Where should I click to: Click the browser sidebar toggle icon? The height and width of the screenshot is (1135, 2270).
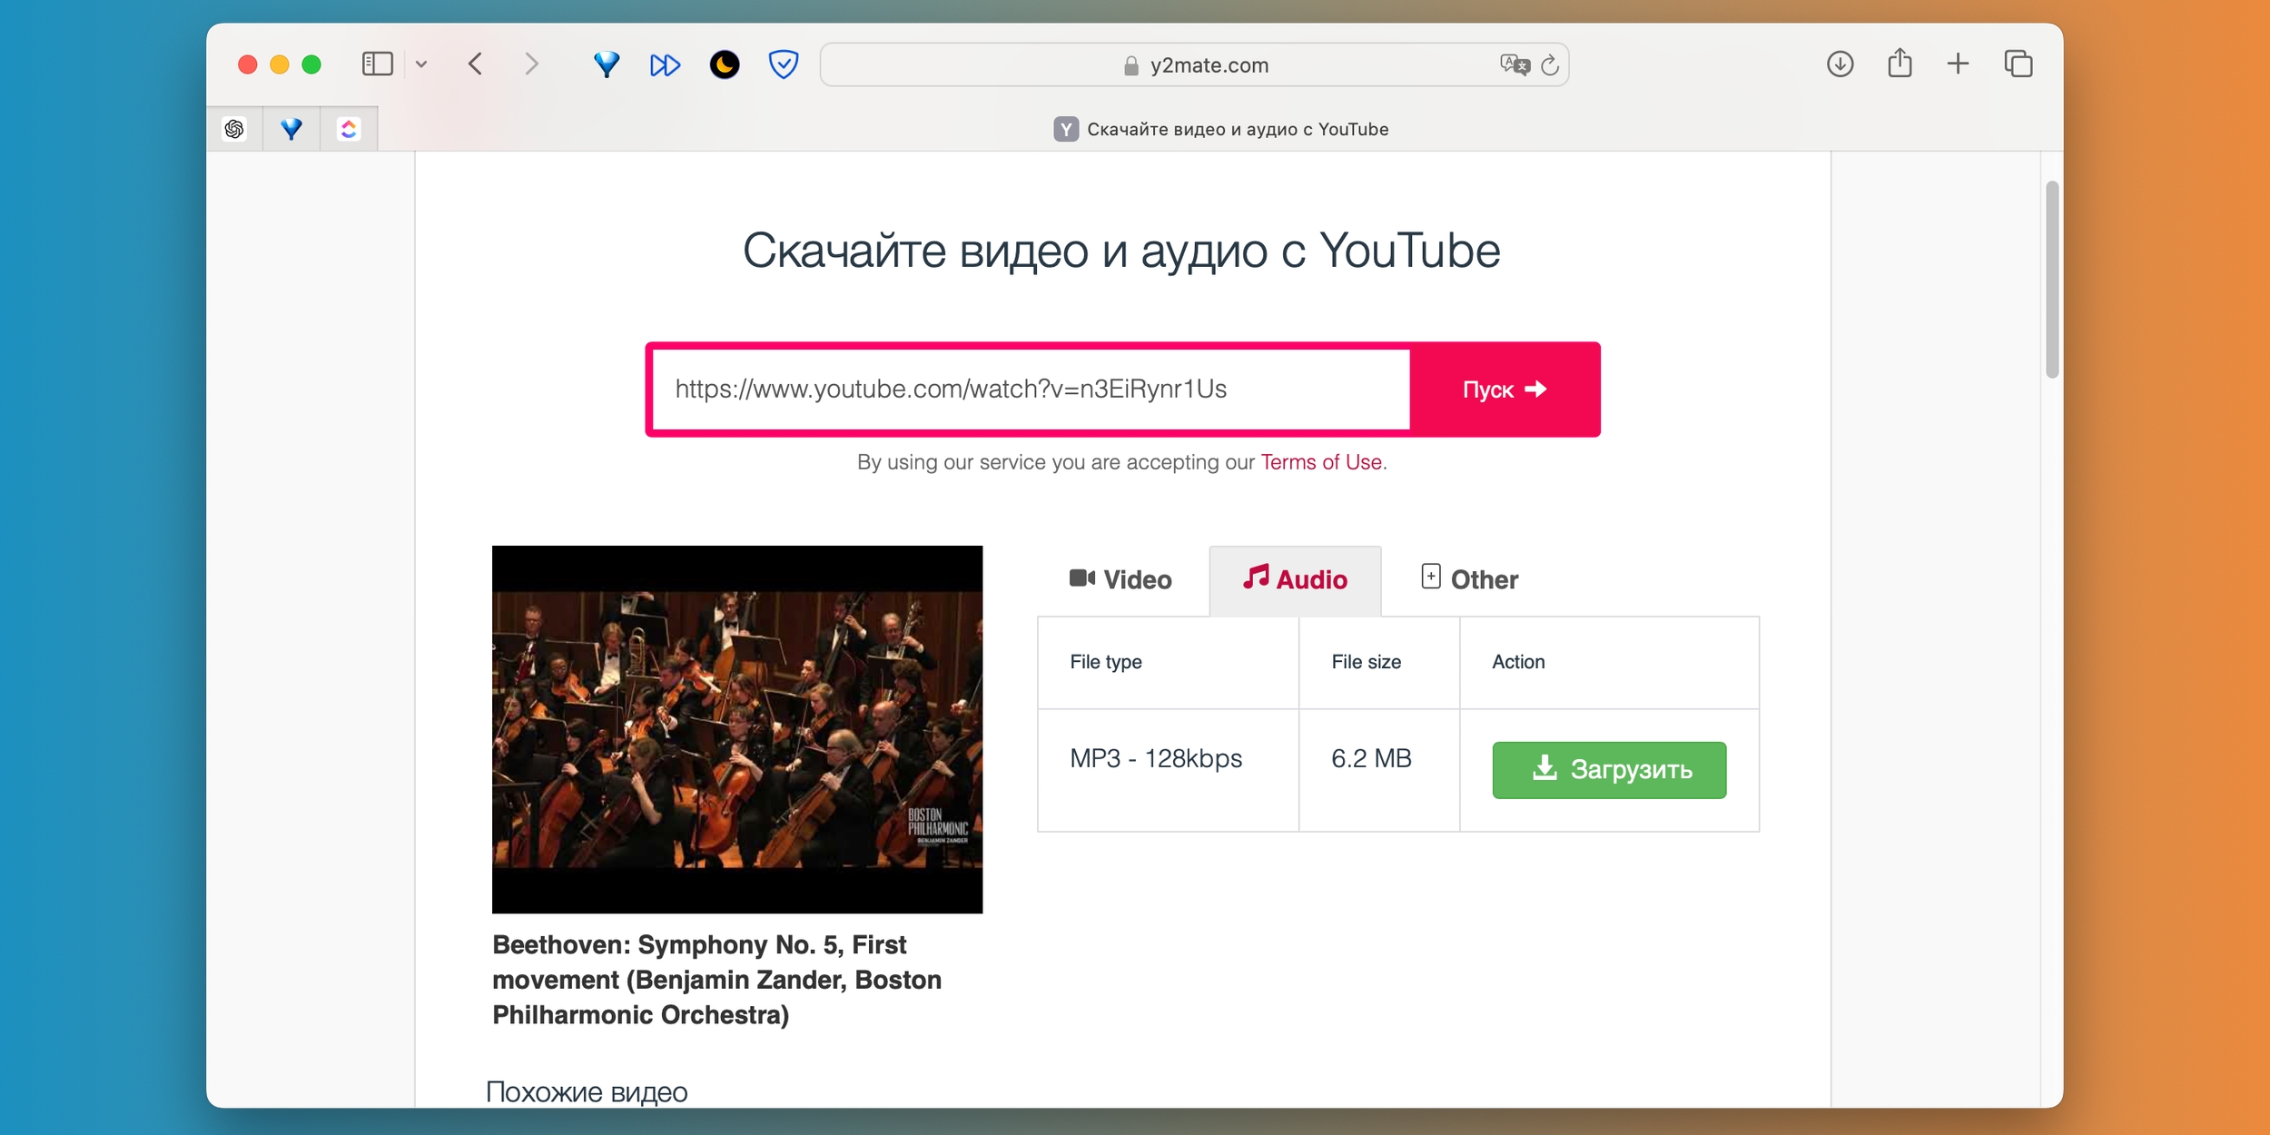click(375, 64)
